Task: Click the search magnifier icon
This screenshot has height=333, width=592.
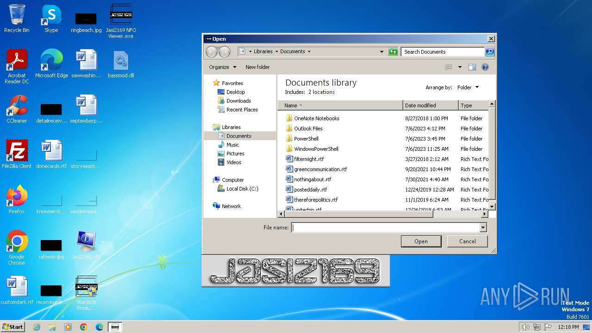Action: pos(489,52)
